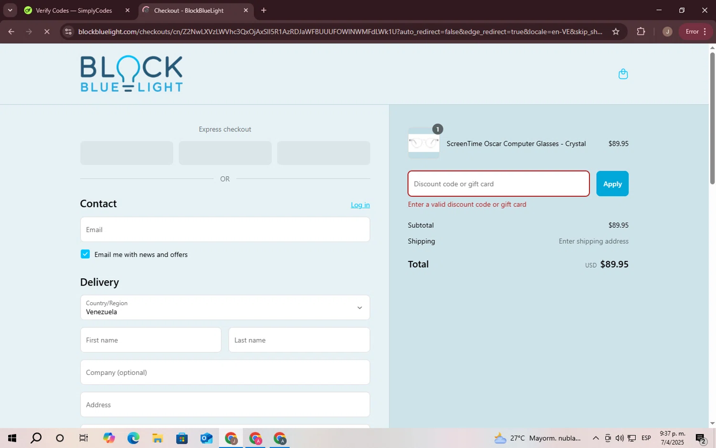Close the Checkout - BlockBlueLight tab

point(246,10)
